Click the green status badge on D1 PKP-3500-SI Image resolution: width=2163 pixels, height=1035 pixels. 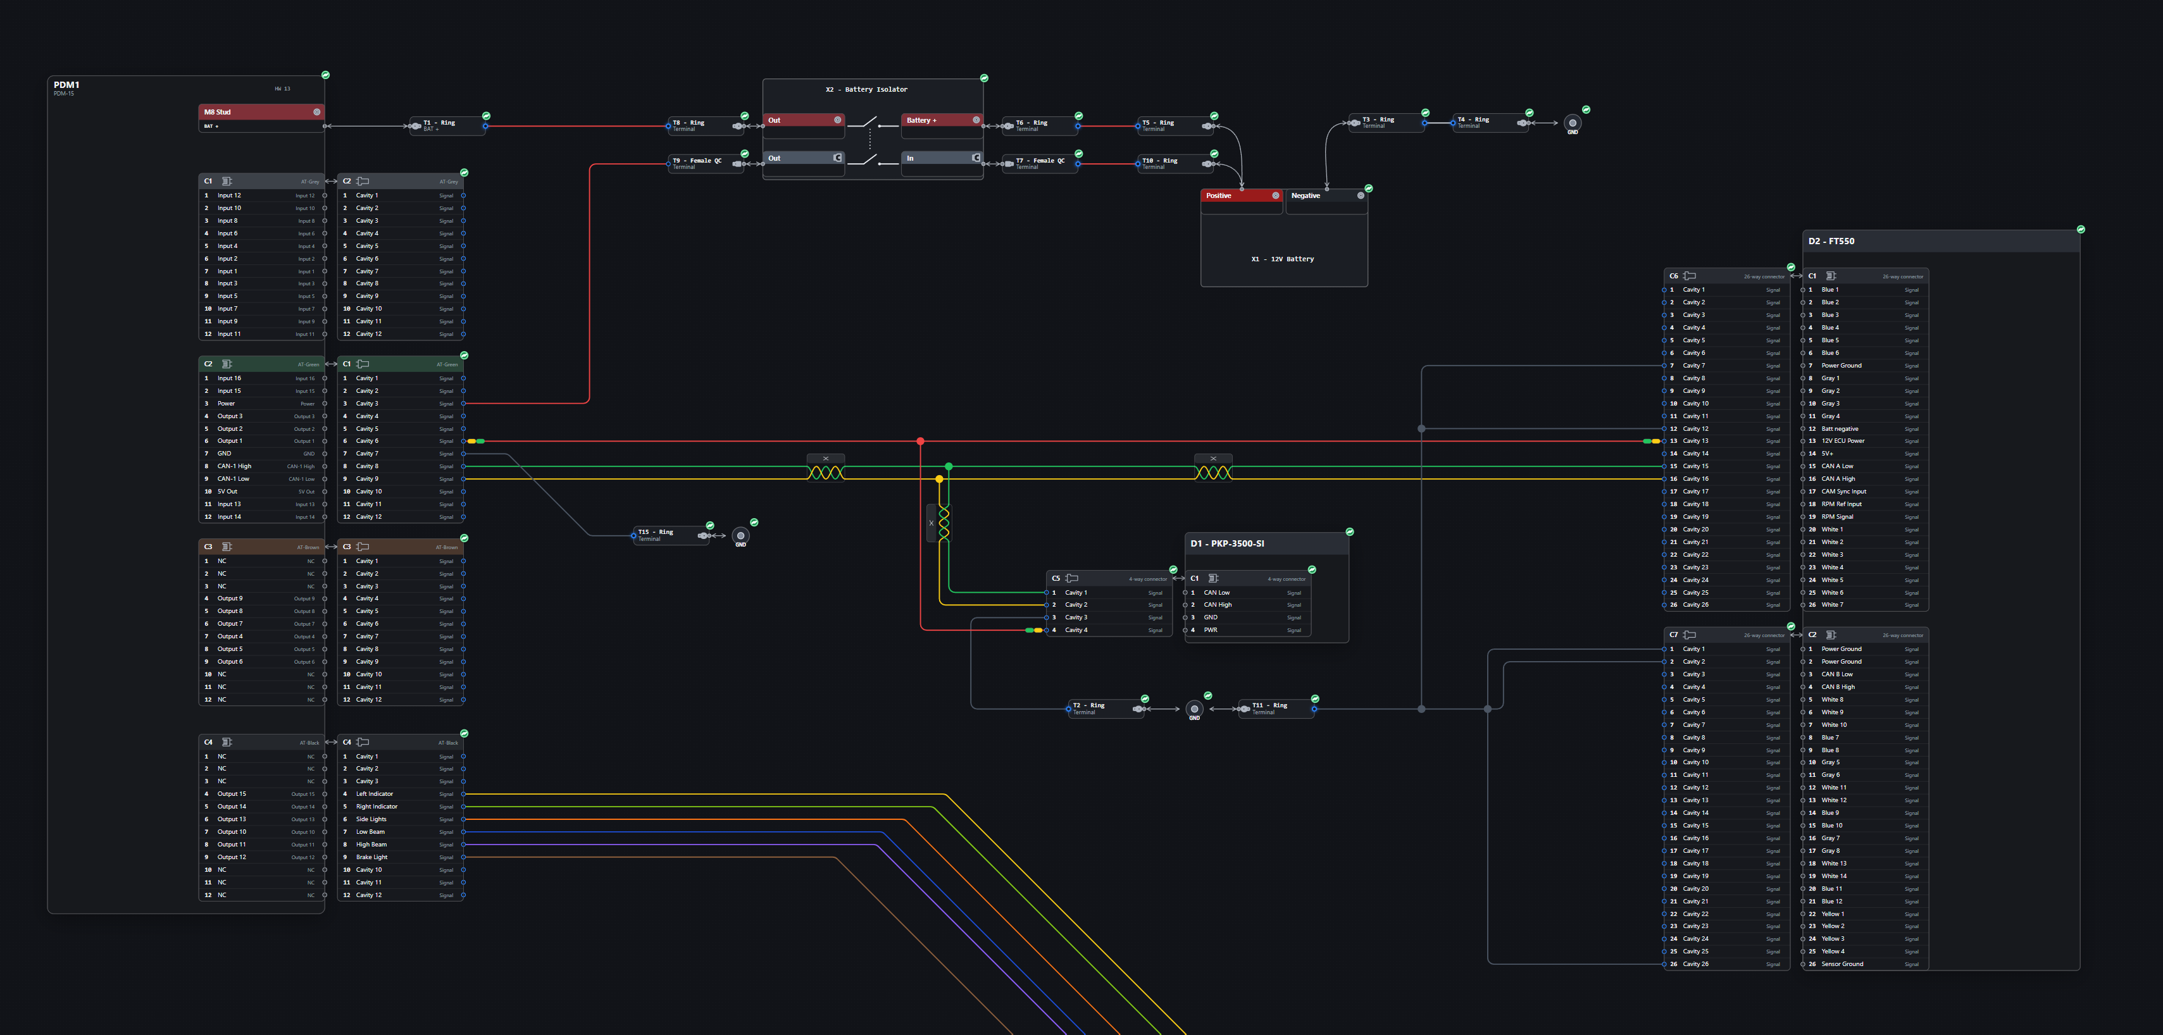pyautogui.click(x=1349, y=532)
